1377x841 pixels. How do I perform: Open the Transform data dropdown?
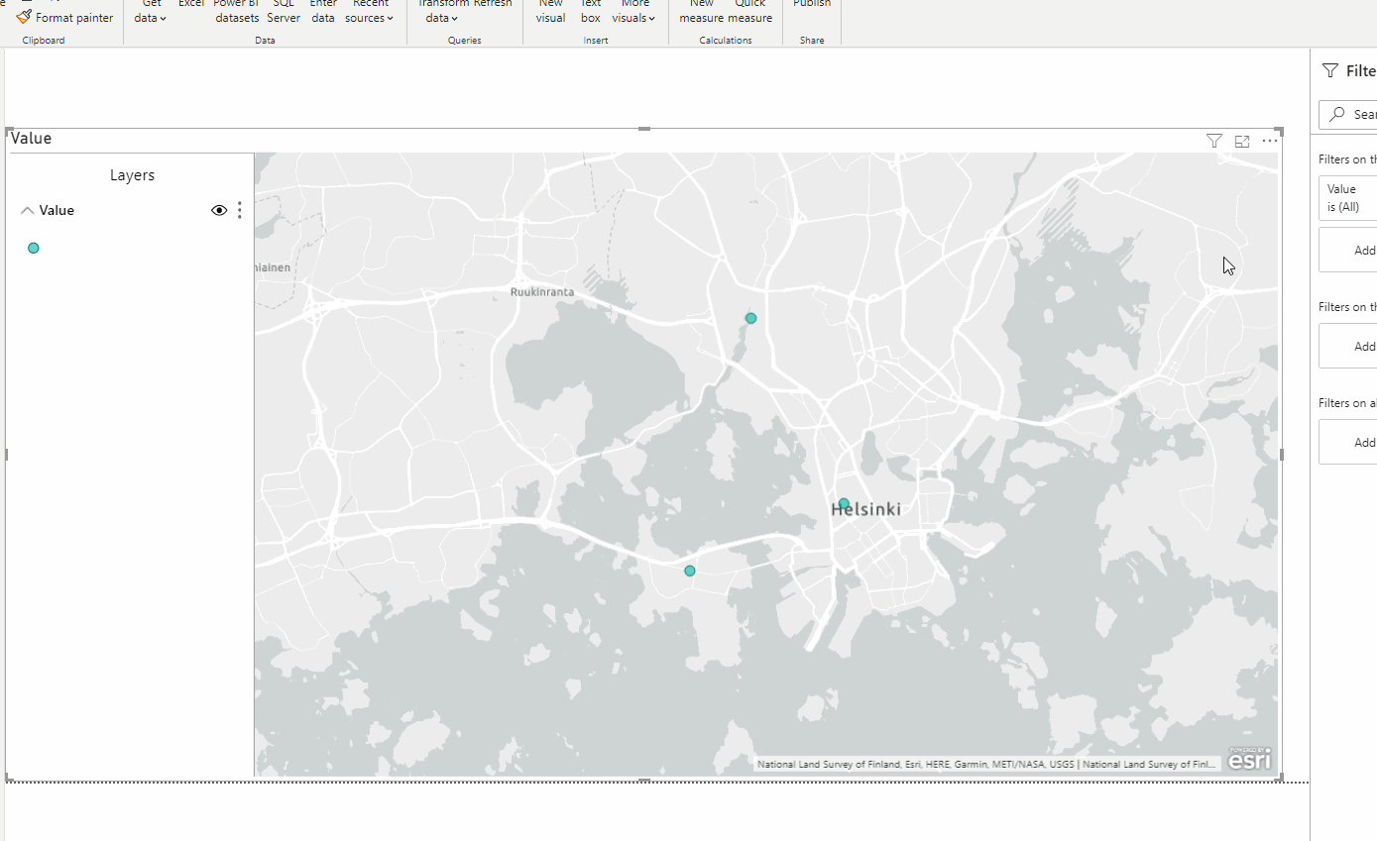[x=442, y=12]
